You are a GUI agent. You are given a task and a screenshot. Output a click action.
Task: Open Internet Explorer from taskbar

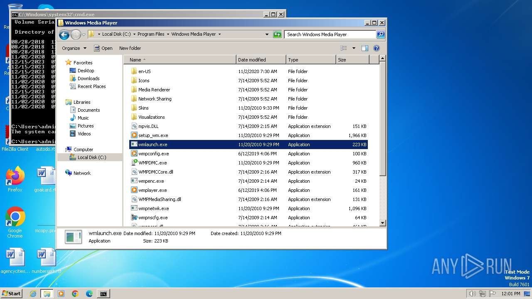pos(33,294)
